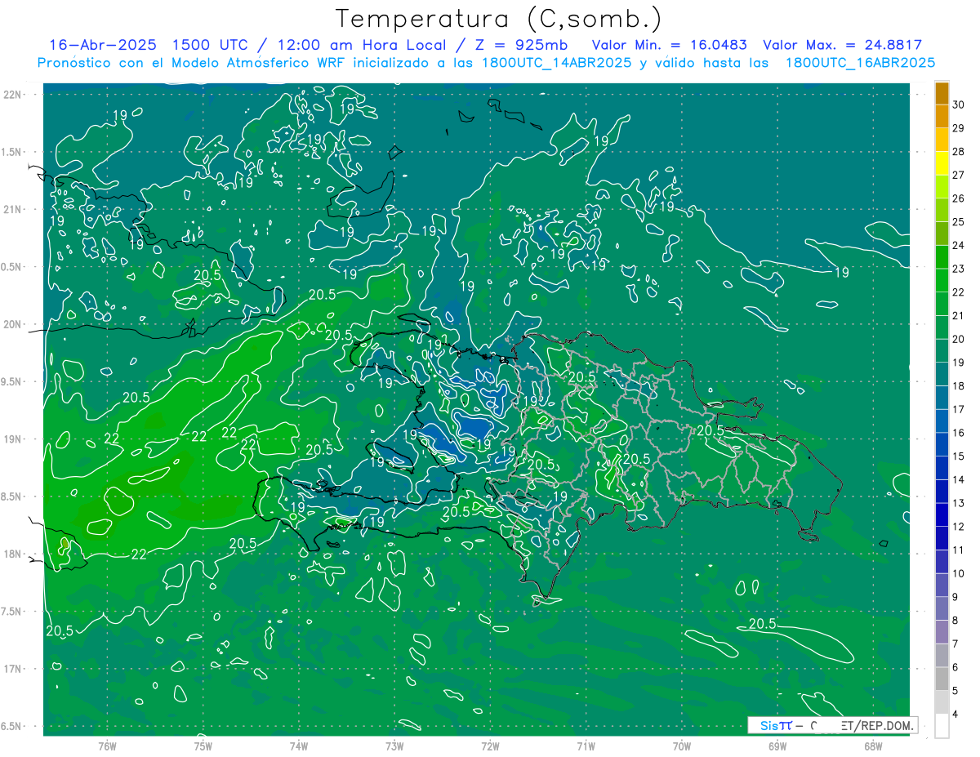
Task: Click the '19N' latitude label
Action: (x=12, y=439)
